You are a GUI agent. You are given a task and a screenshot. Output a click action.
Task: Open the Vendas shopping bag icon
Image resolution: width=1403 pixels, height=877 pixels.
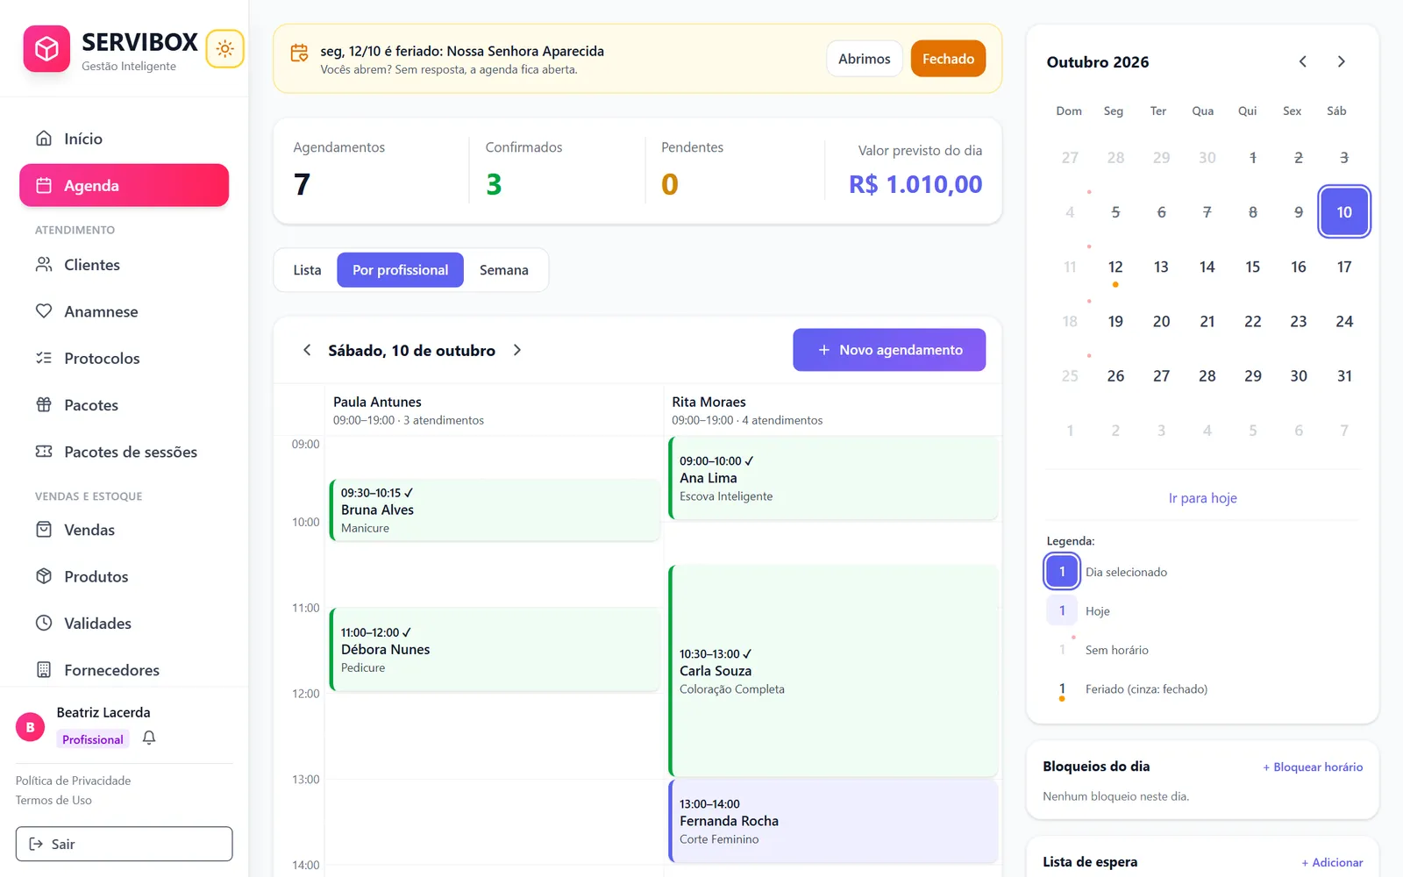coord(44,530)
